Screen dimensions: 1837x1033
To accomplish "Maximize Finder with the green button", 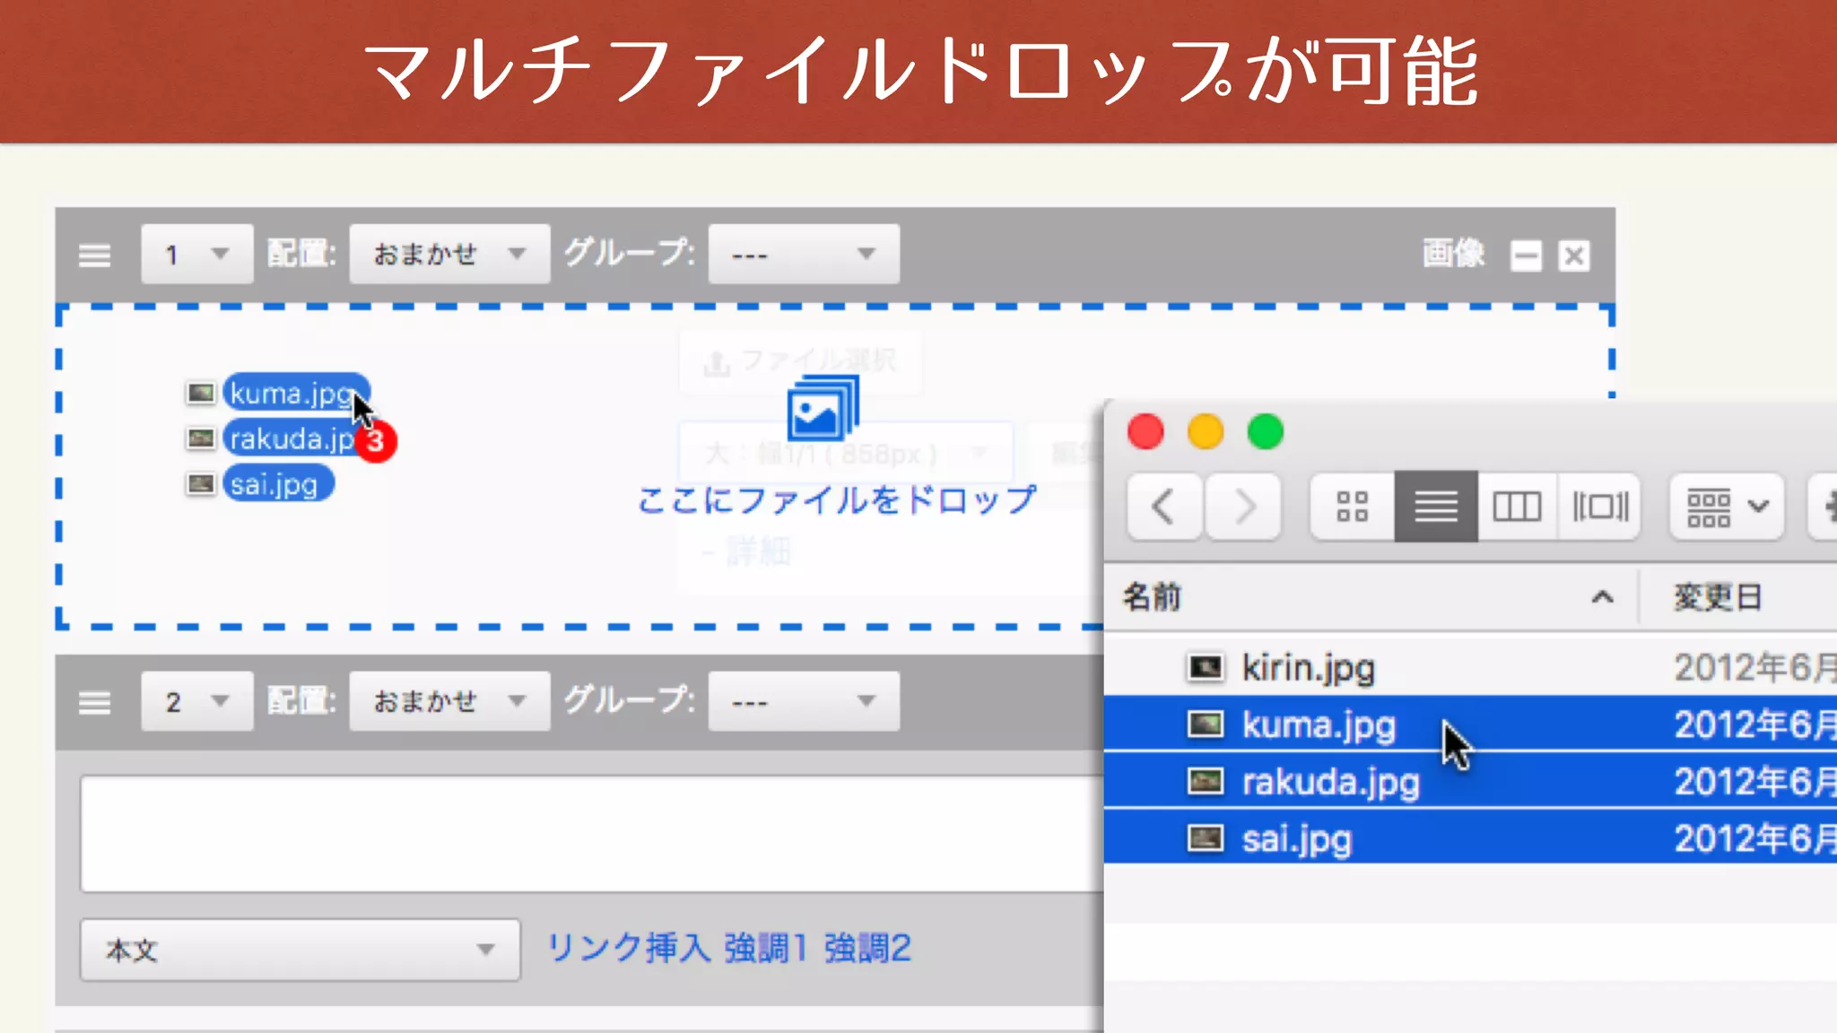I will (1266, 432).
